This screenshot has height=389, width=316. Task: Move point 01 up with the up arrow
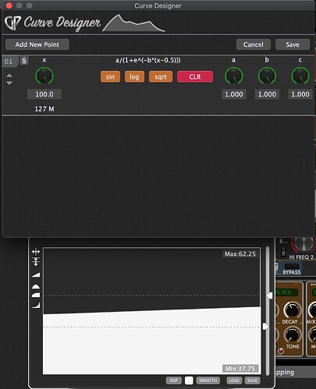tap(9, 76)
